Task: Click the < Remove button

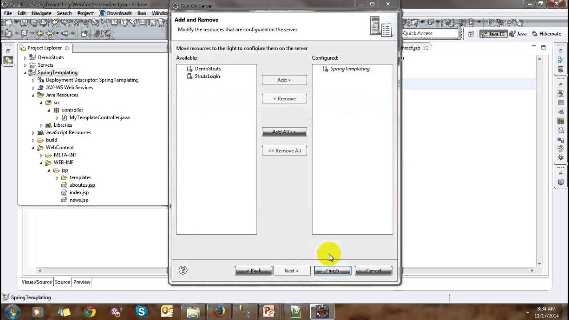Action: pyautogui.click(x=284, y=99)
